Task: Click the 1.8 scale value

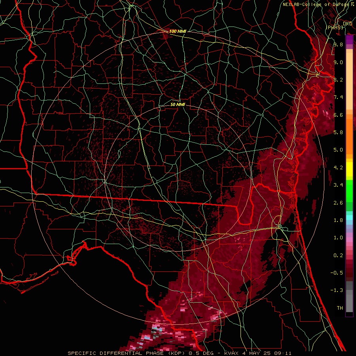Action: 338,220
